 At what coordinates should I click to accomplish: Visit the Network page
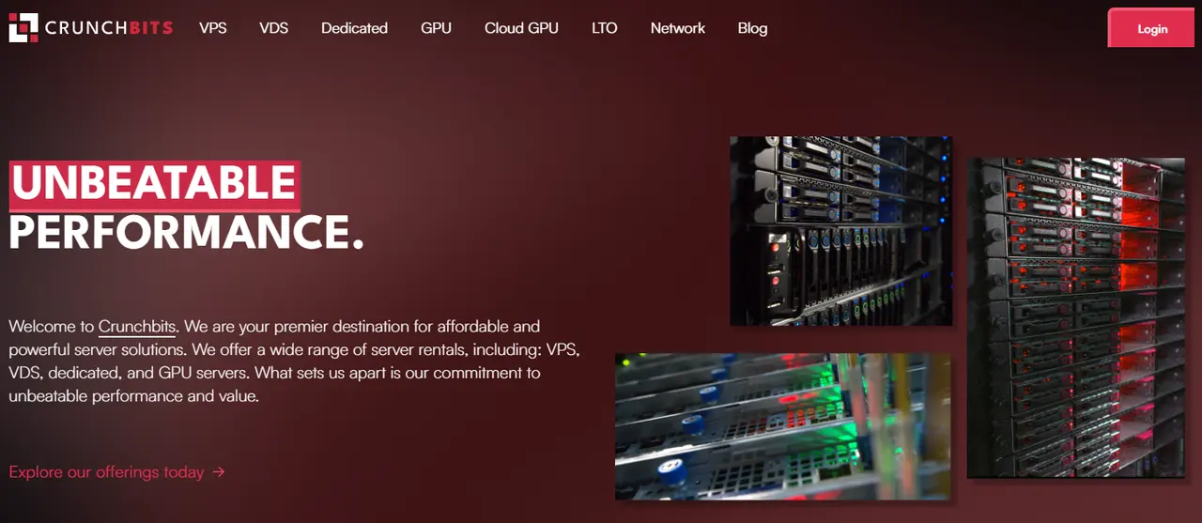coord(677,28)
